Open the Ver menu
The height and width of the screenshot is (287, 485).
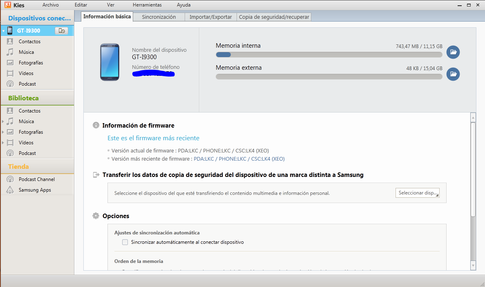pyautogui.click(x=111, y=5)
